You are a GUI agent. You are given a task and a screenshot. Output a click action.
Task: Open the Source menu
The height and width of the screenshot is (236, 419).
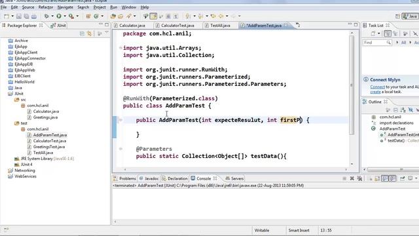[x=28, y=7]
